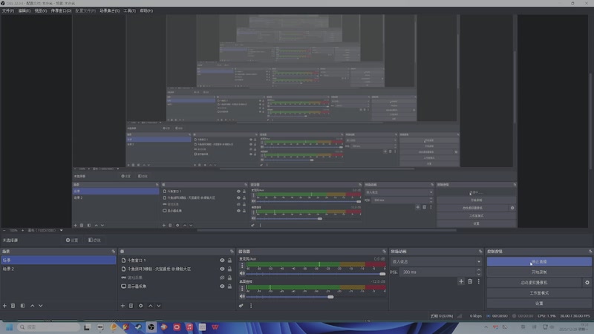Viewport: 594px width, 334px height.
Task: Add a configurable transition with the plus icon
Action: point(461,281)
